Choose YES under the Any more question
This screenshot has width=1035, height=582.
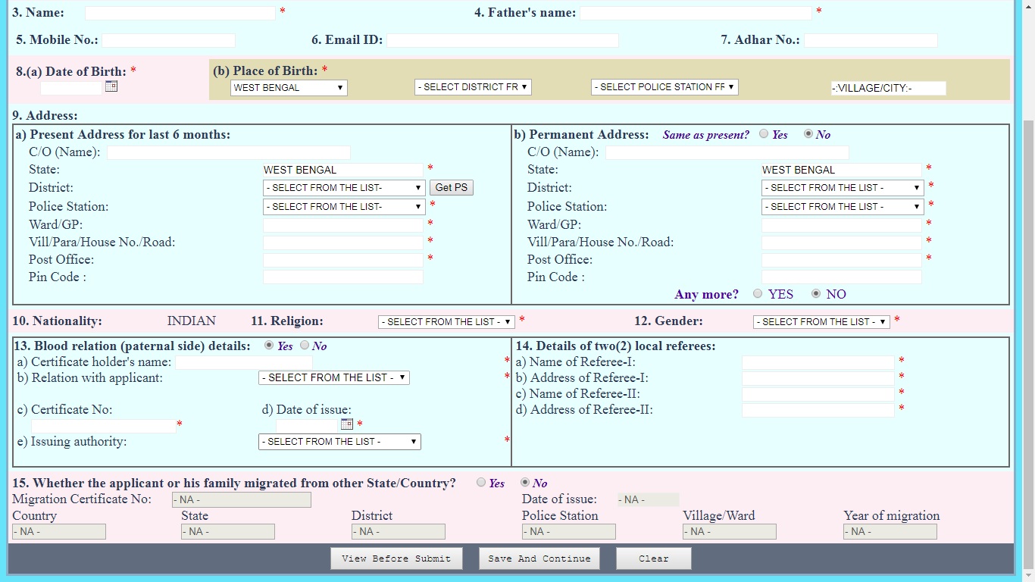757,294
